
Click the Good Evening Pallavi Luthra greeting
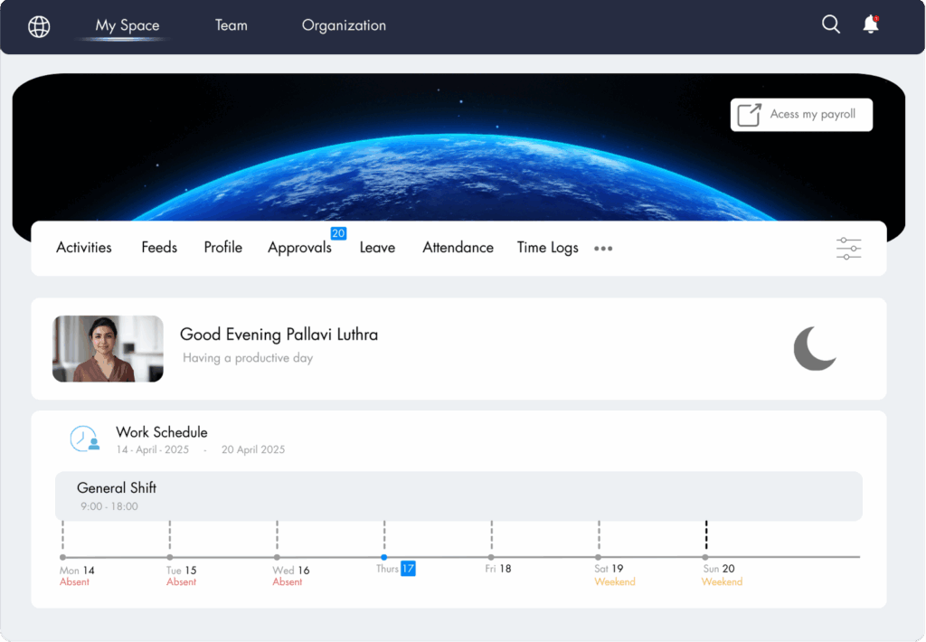(279, 335)
